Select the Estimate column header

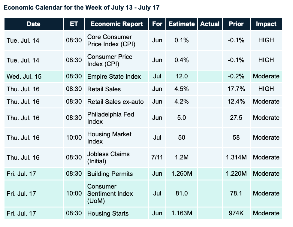[x=181, y=24]
